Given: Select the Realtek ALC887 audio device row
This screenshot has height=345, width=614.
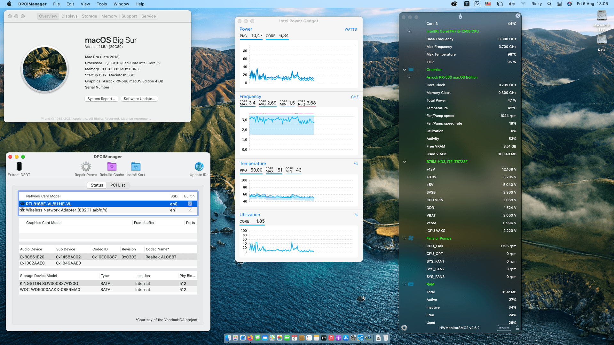Looking at the screenshot, I should point(108,257).
